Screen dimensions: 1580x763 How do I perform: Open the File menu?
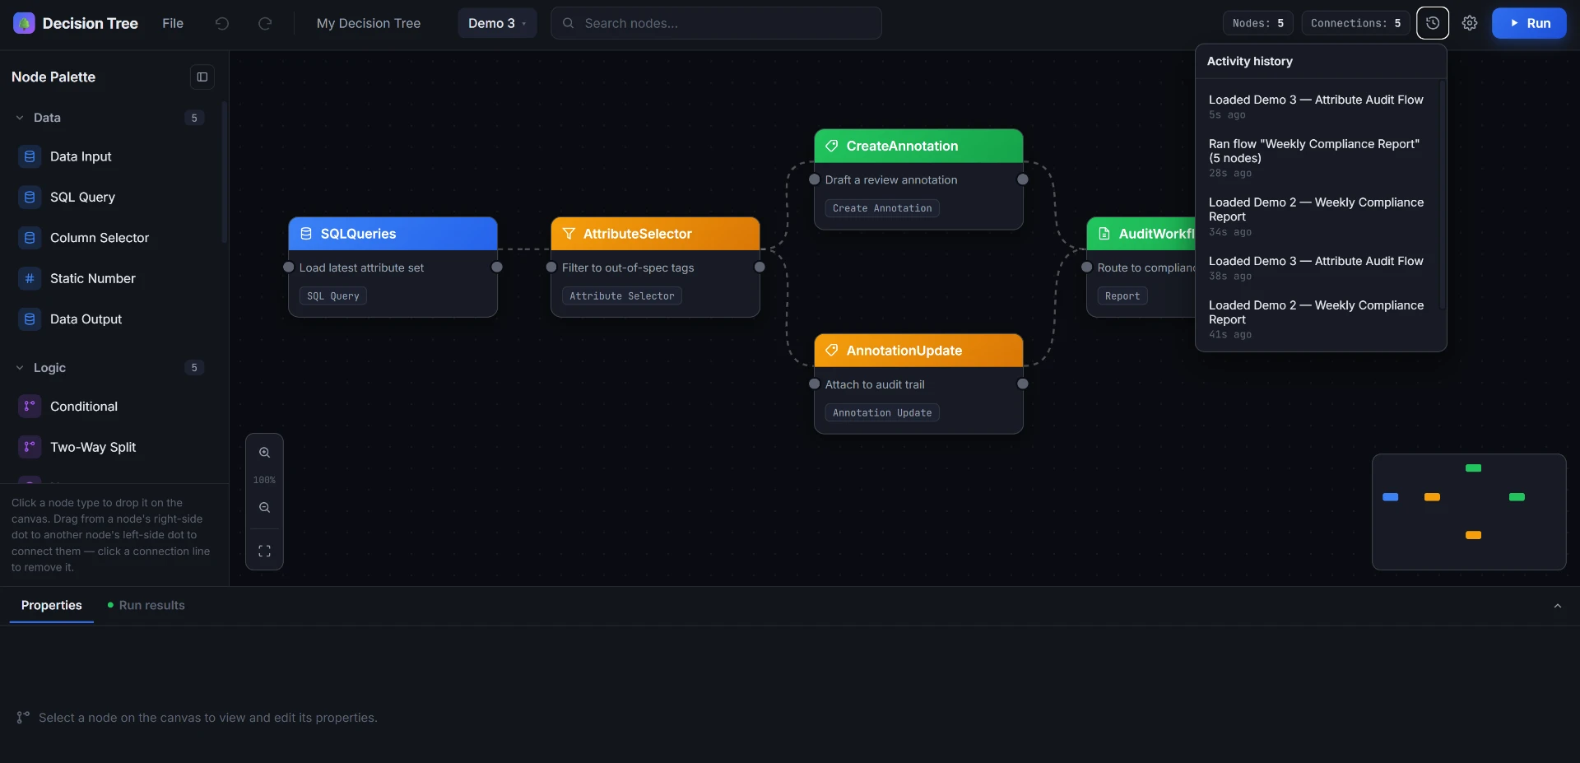point(173,23)
